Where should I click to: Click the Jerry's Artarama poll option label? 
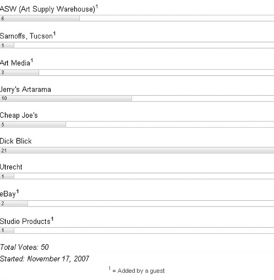[25, 89]
